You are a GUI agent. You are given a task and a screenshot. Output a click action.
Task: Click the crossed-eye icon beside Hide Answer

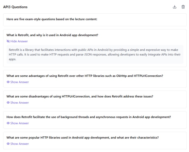[8, 41]
